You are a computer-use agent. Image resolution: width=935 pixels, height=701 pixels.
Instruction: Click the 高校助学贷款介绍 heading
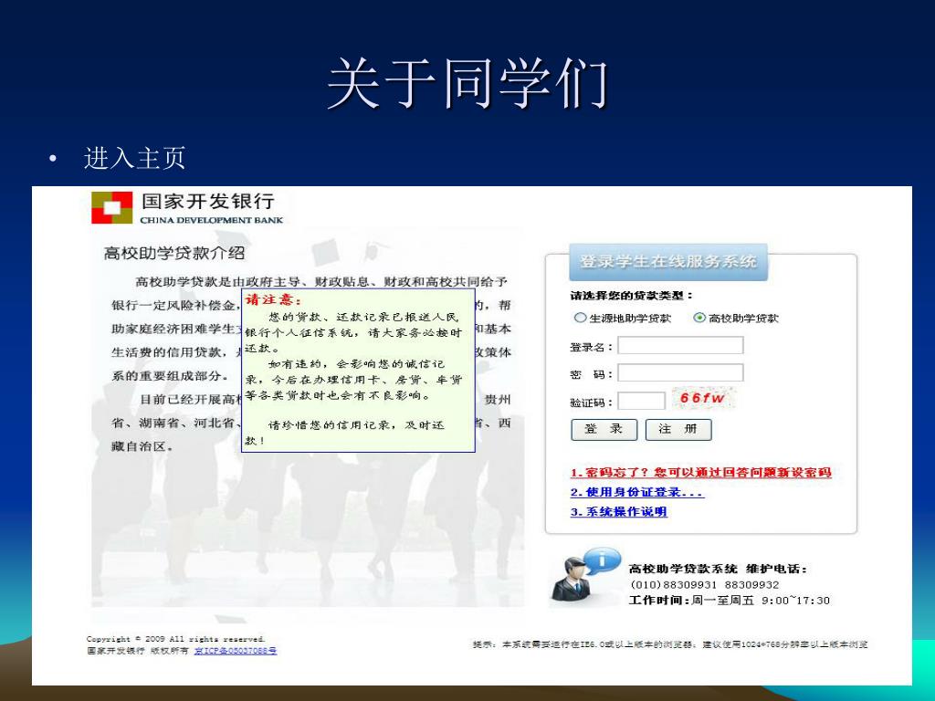pos(174,253)
